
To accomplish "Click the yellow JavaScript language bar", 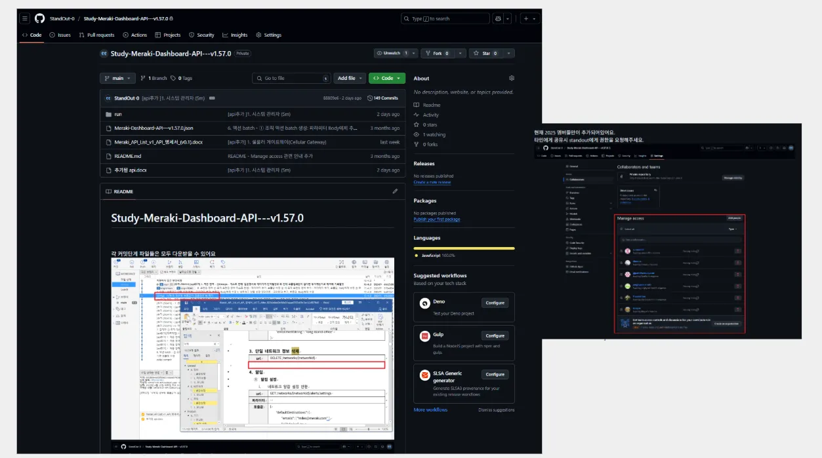I will tap(464, 248).
